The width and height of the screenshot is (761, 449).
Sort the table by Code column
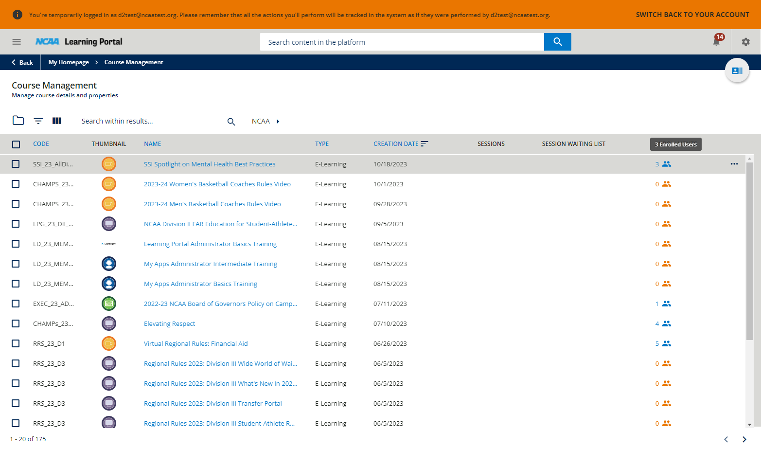(x=41, y=144)
